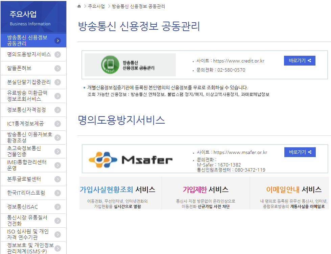
Task: Click phone number 02-580-0570
Action: [x=231, y=70]
